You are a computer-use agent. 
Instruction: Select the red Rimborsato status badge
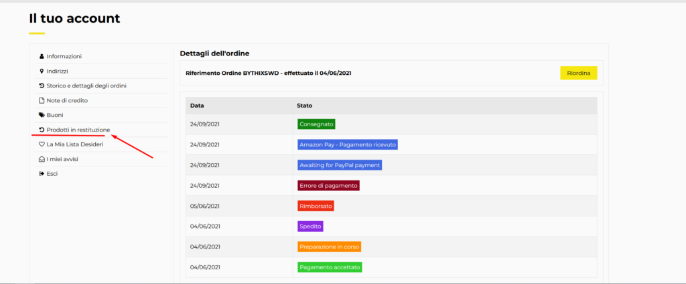coord(316,206)
